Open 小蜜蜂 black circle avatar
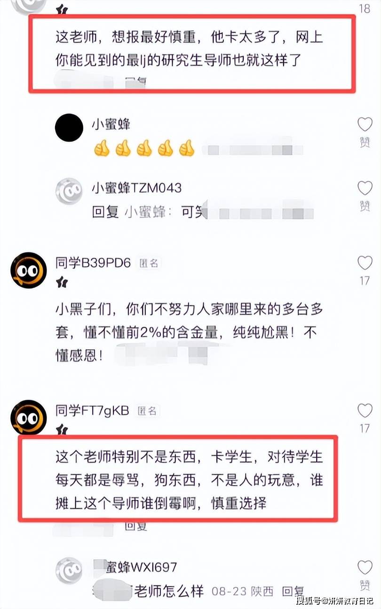This screenshot has height=609, width=381. click(x=69, y=127)
